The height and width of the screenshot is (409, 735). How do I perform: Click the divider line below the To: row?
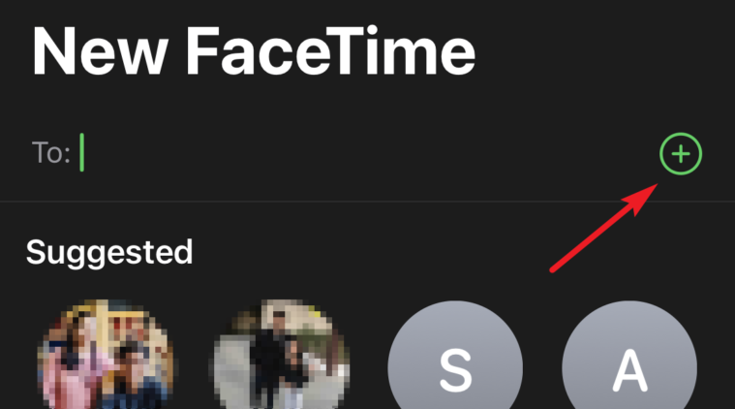(368, 202)
